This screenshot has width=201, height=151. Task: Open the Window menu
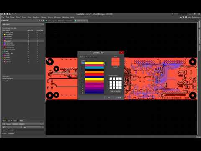[x=65, y=17]
